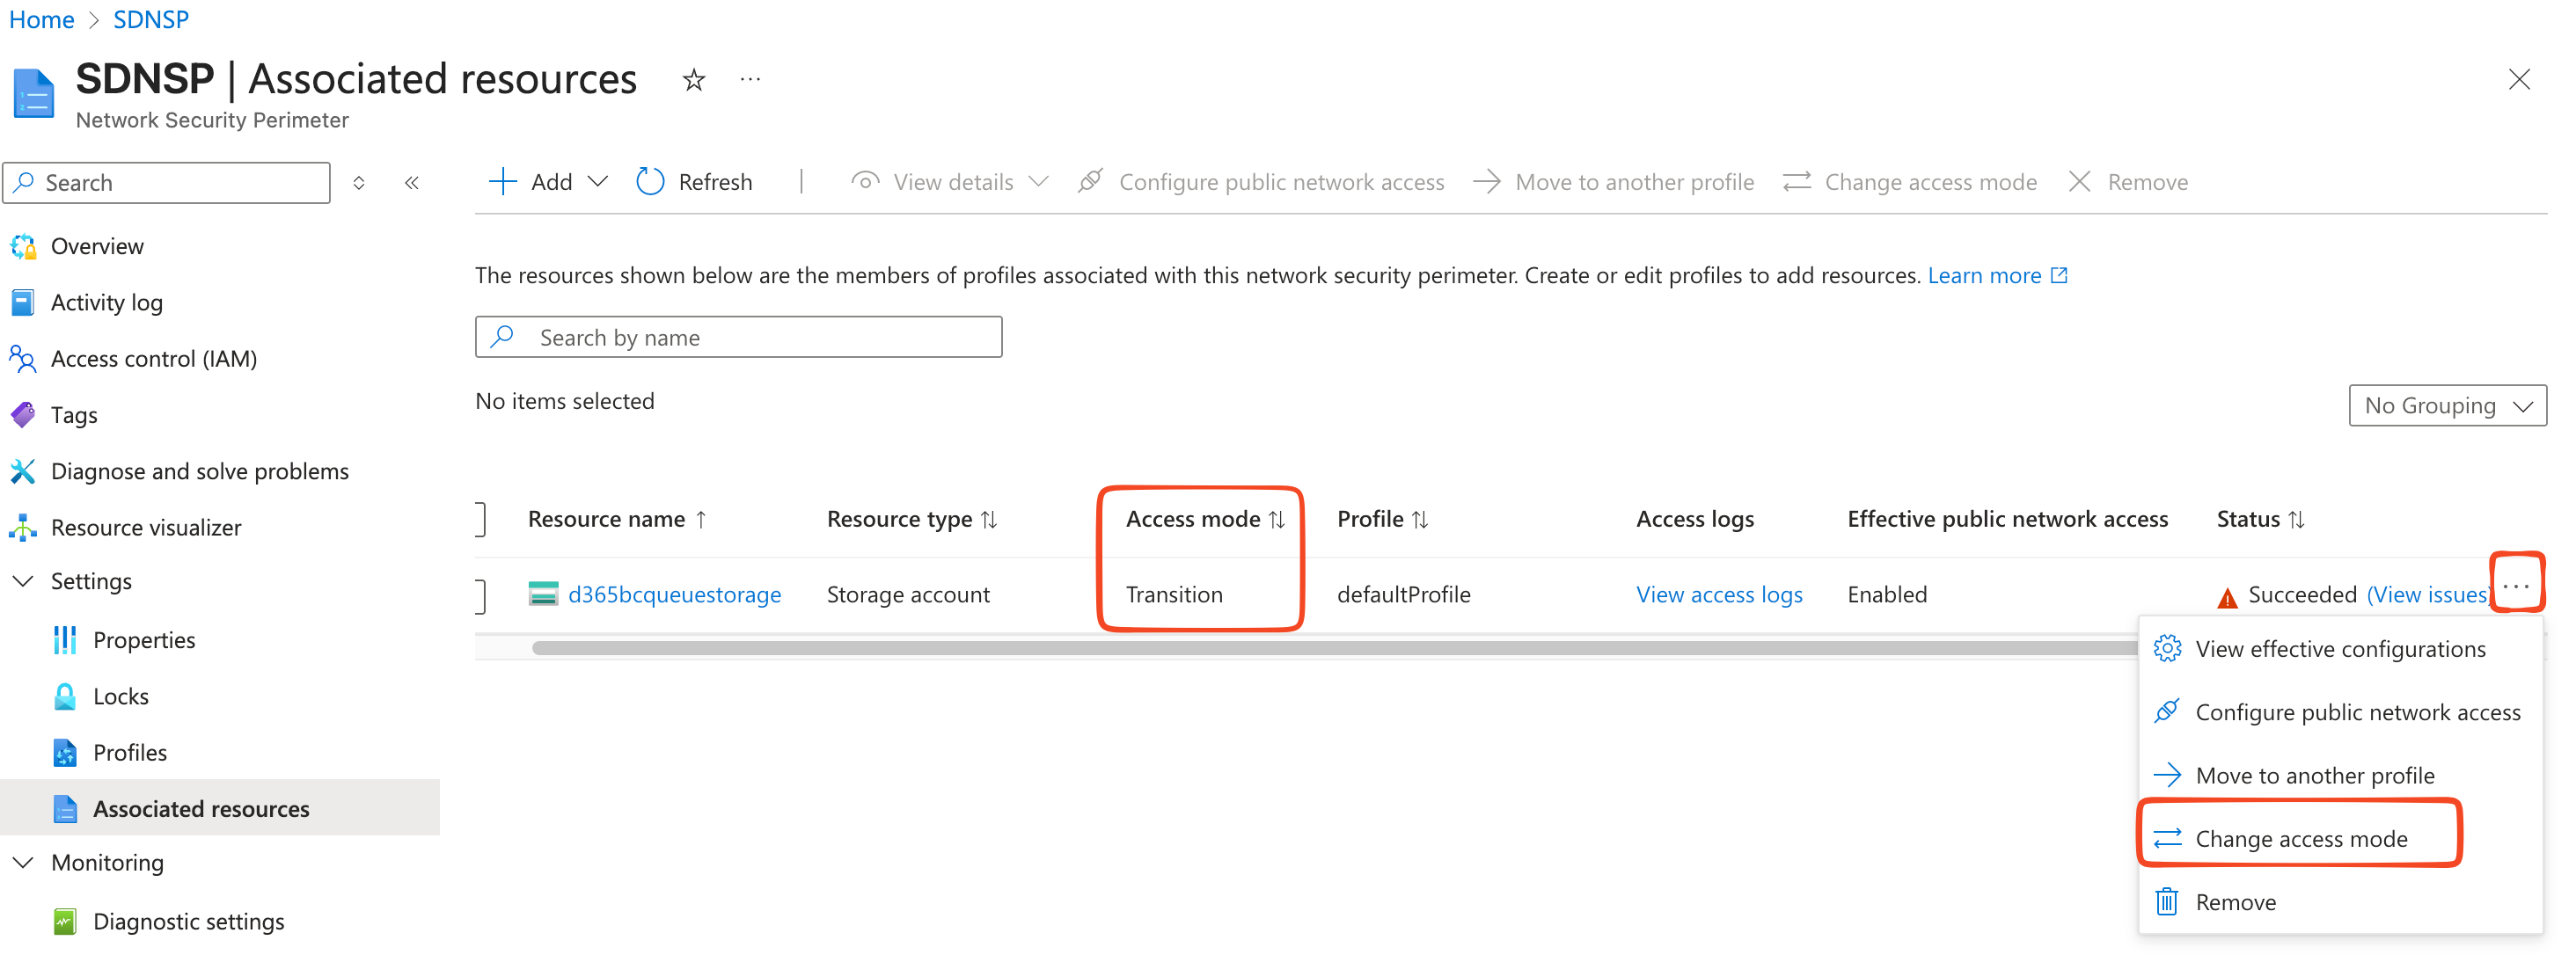Screen dimensions: 2576x955
Task: Open Resource visualizer from sidebar
Action: pyautogui.click(x=146, y=527)
